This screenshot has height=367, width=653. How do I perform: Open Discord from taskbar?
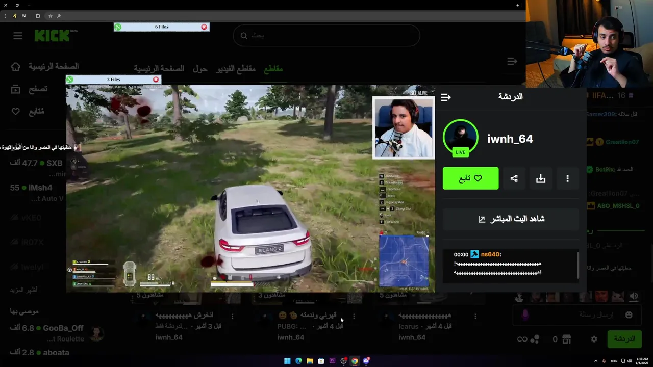pos(366,361)
